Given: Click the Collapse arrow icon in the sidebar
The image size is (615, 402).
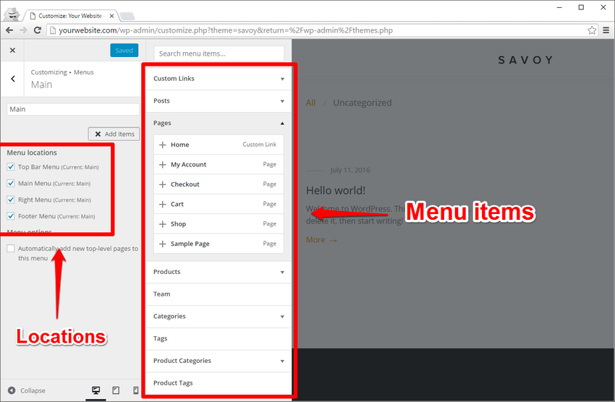Looking at the screenshot, I should click(12, 390).
